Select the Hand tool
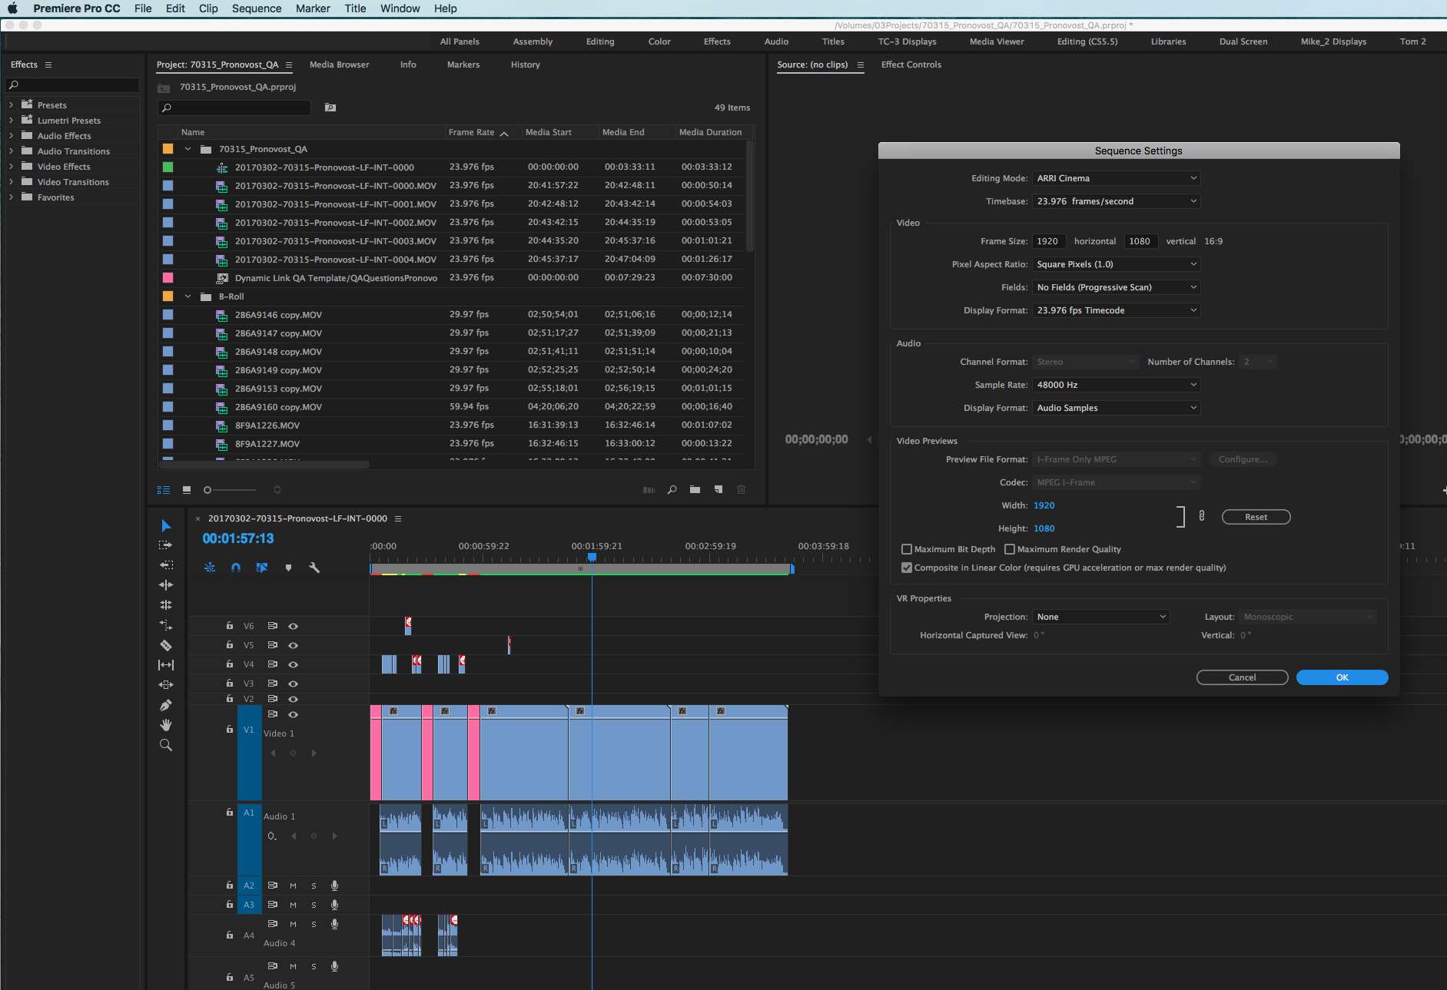 [x=166, y=725]
